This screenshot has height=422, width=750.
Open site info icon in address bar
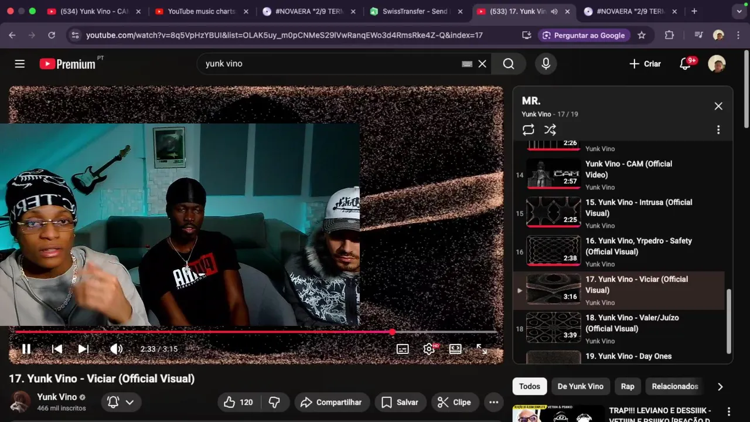pos(74,35)
